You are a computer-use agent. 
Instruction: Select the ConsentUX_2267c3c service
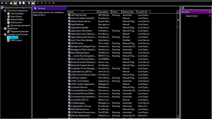(x=109, y=100)
